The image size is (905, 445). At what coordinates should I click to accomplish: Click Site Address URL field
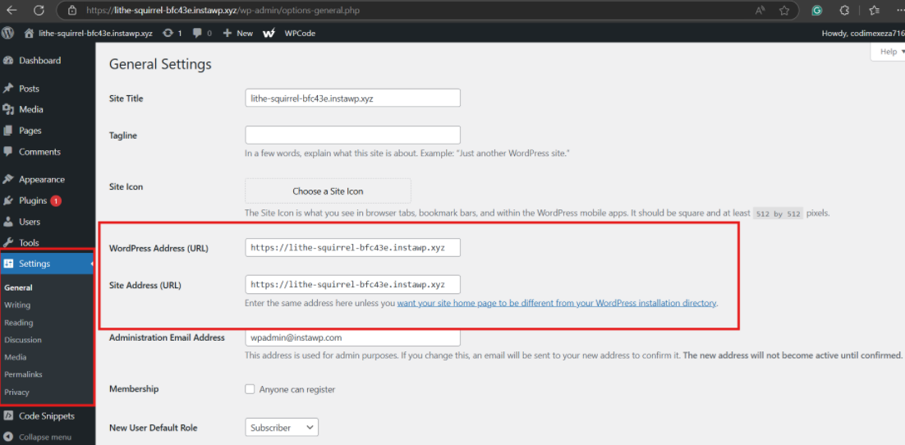click(352, 285)
